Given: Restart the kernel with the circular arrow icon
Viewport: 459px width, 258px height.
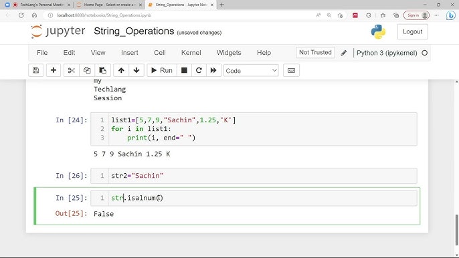Looking at the screenshot, I should (199, 70).
